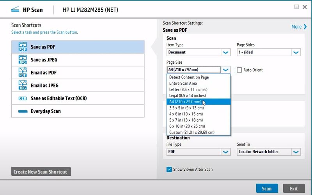Screen dimensions: 312x195
Task: Click the blue Scan button
Action: click(267, 188)
